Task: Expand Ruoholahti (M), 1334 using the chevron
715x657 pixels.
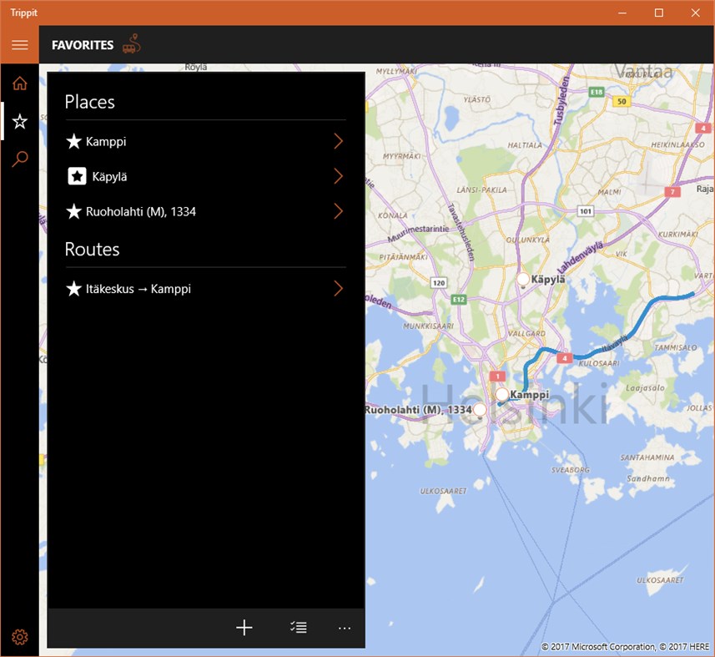Action: (x=338, y=211)
